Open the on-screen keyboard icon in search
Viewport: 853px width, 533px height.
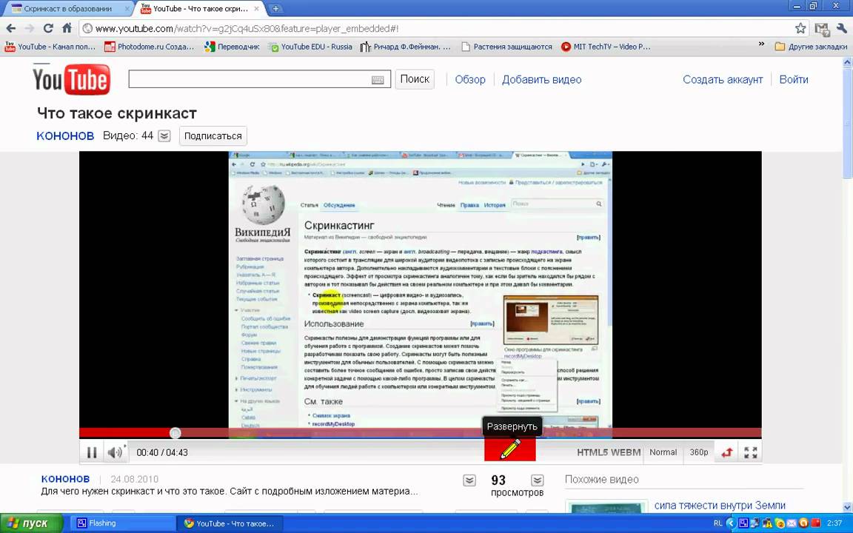(x=378, y=80)
